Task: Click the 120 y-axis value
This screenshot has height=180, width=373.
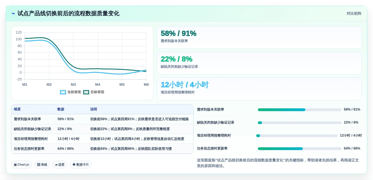Action: point(19,32)
